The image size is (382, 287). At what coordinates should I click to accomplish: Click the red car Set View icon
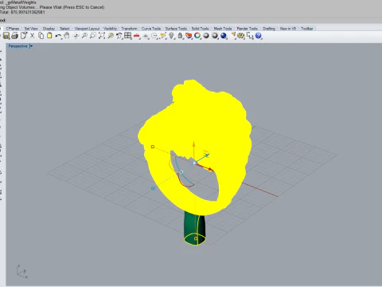[x=137, y=36]
